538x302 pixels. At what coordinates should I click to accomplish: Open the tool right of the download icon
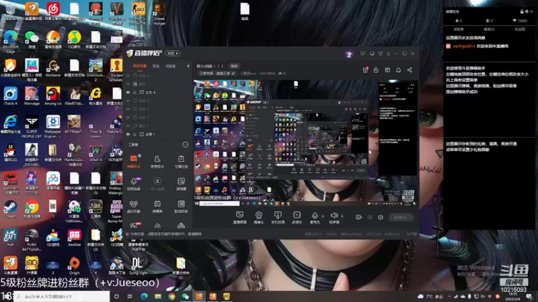point(181,183)
